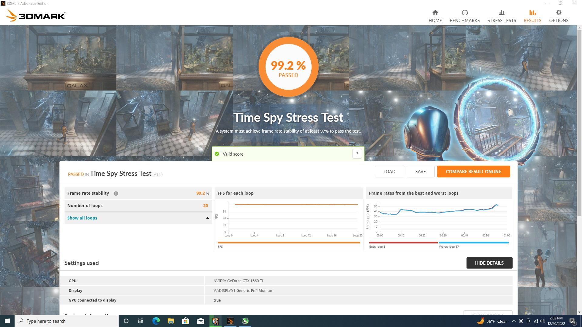Viewport: 582px width, 327px height.
Task: Click the Windows search box
Action: tap(67, 321)
